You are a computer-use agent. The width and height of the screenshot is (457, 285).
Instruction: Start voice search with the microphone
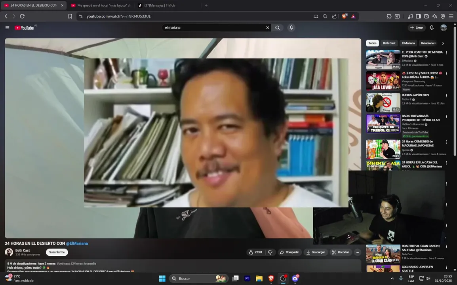point(291,28)
